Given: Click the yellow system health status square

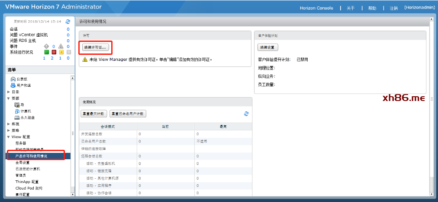Looking at the screenshot, I should [61, 52].
